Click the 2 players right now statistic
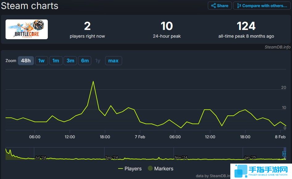This screenshot has height=179, width=292. (x=87, y=29)
